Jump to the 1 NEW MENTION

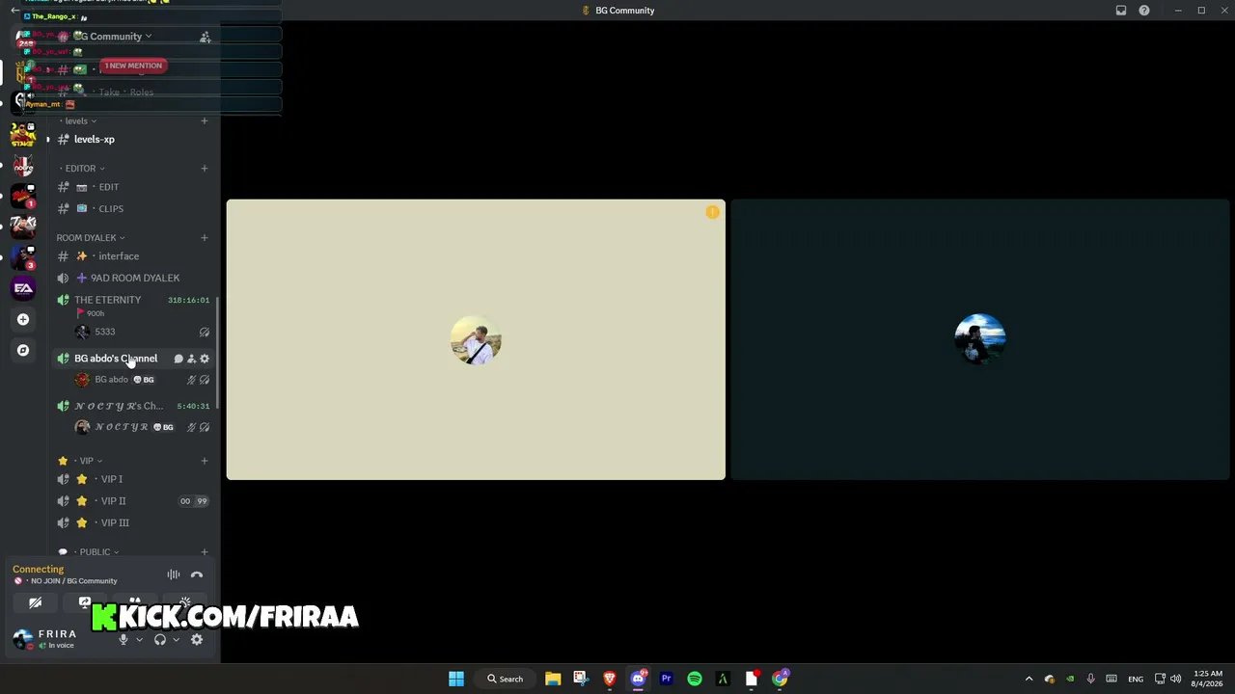[134, 66]
